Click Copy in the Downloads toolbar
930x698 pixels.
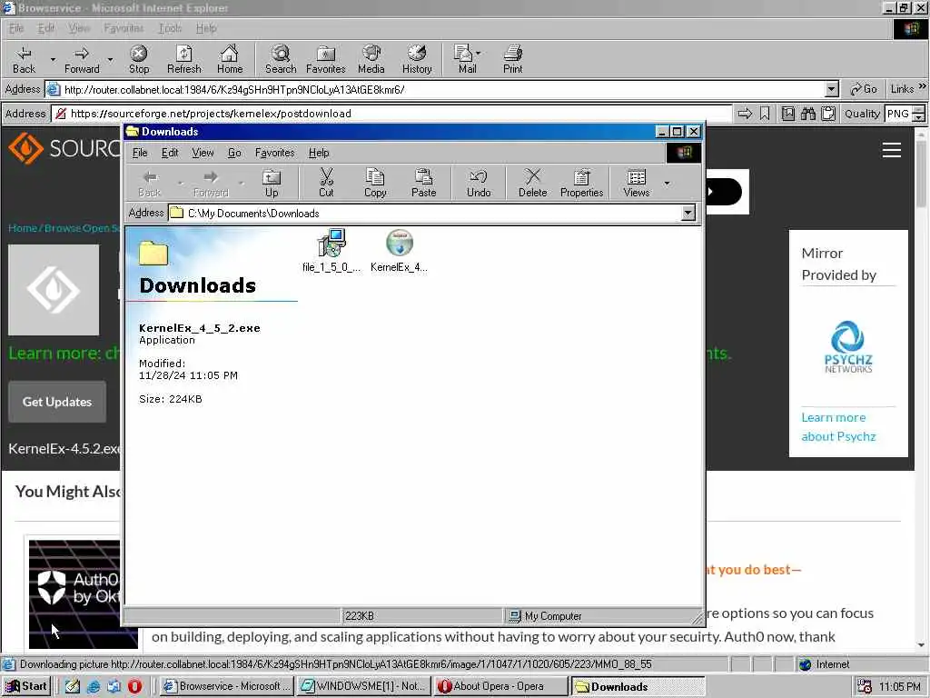[x=375, y=184]
